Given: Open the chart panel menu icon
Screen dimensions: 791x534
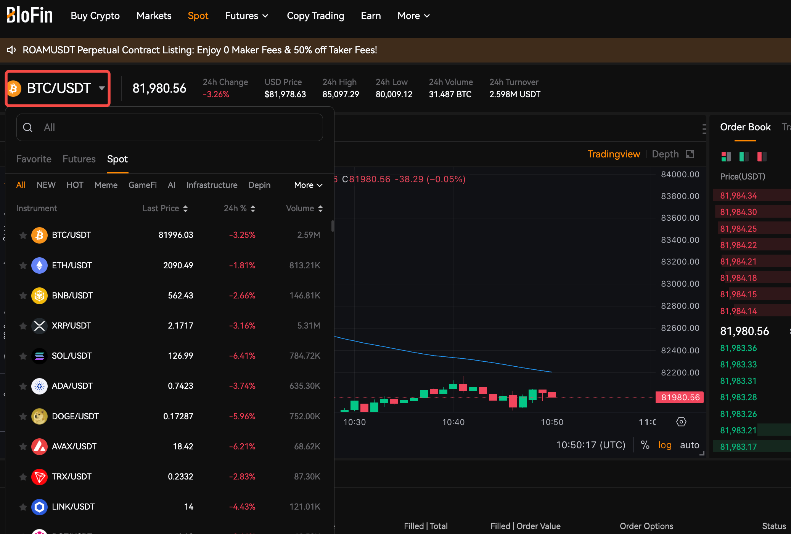Looking at the screenshot, I should (704, 129).
